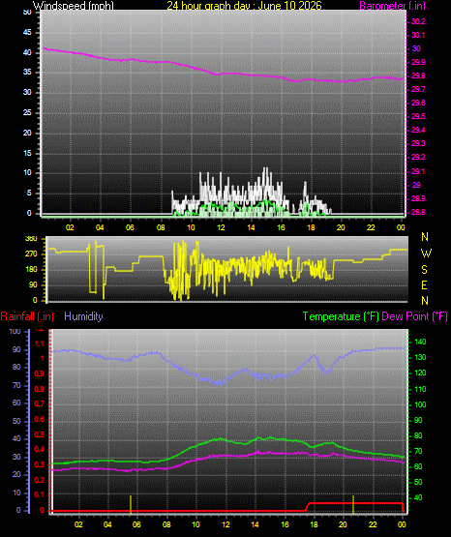Click the "0.7" rainfall axis value

(40, 403)
